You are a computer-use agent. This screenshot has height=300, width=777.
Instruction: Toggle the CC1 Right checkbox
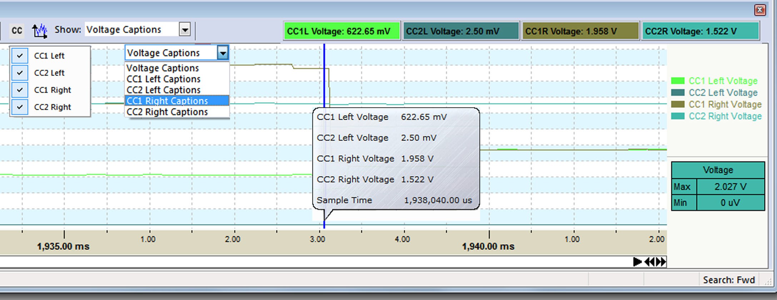(x=20, y=90)
